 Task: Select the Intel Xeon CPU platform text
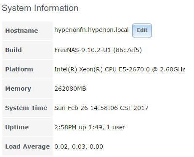(120, 69)
